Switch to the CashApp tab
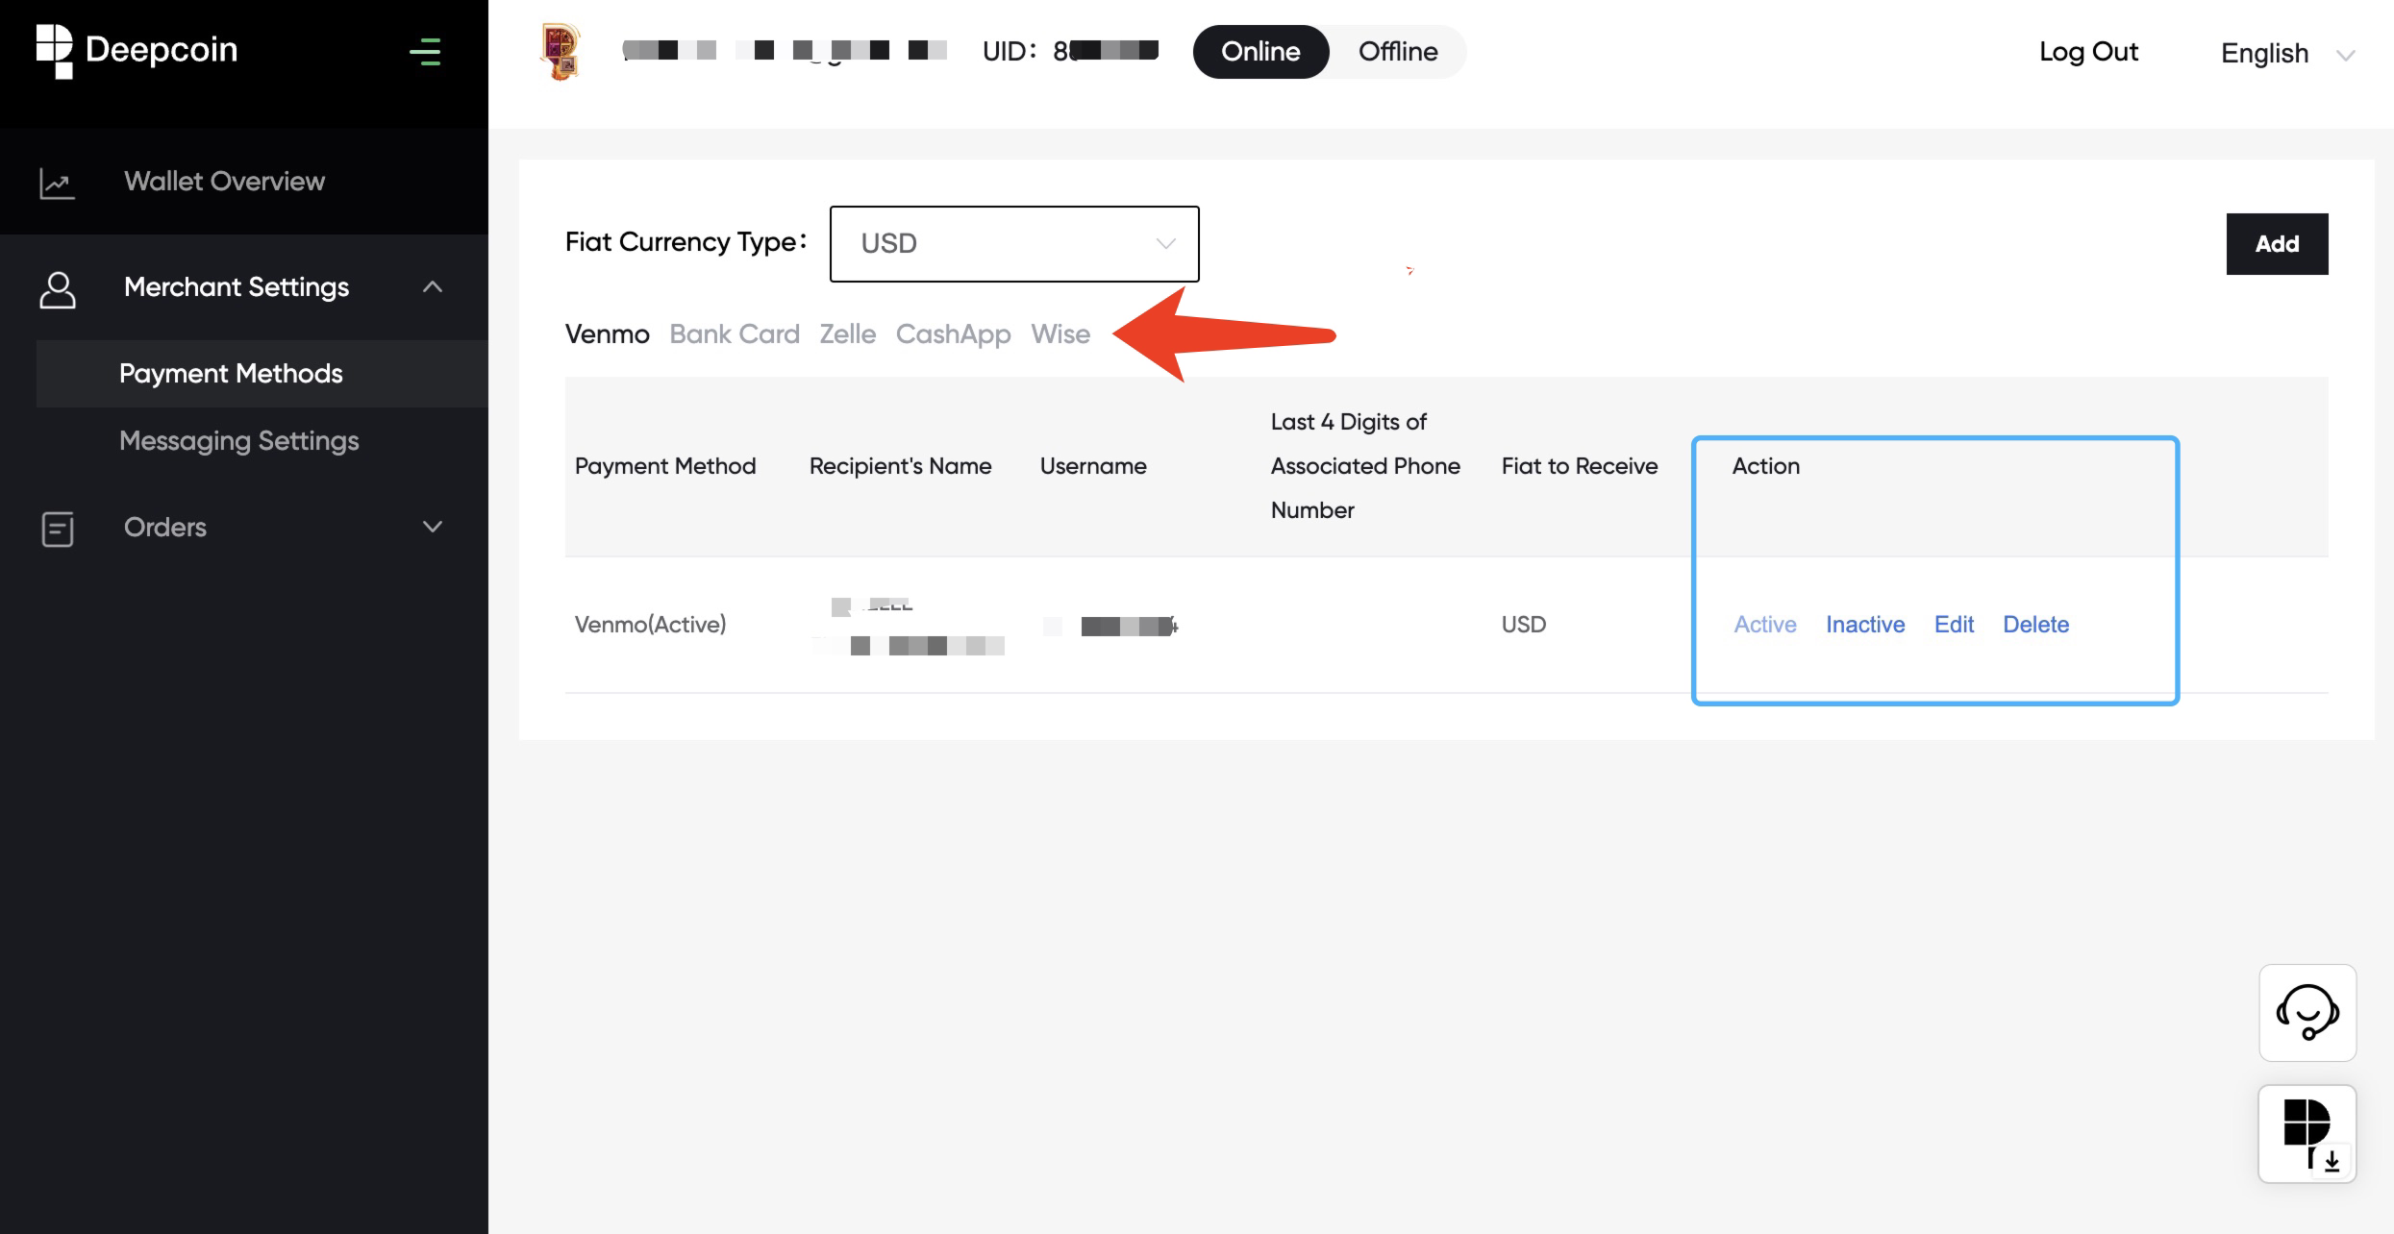This screenshot has height=1234, width=2394. (953, 334)
